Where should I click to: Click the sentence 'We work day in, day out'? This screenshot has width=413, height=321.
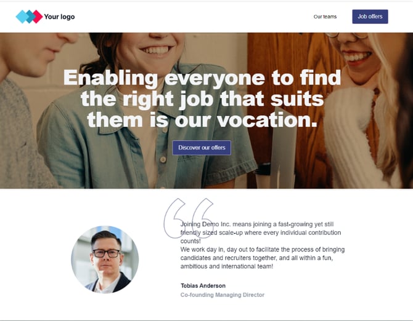click(263, 258)
